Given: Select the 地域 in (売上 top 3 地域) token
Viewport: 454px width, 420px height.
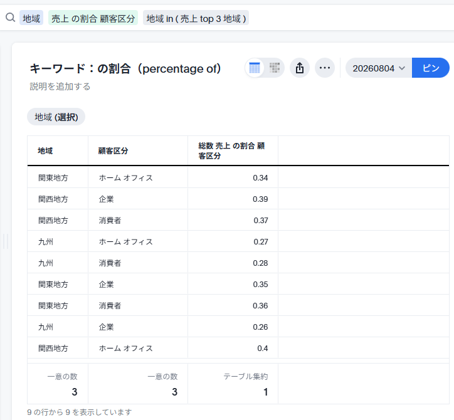Looking at the screenshot, I should (x=196, y=19).
